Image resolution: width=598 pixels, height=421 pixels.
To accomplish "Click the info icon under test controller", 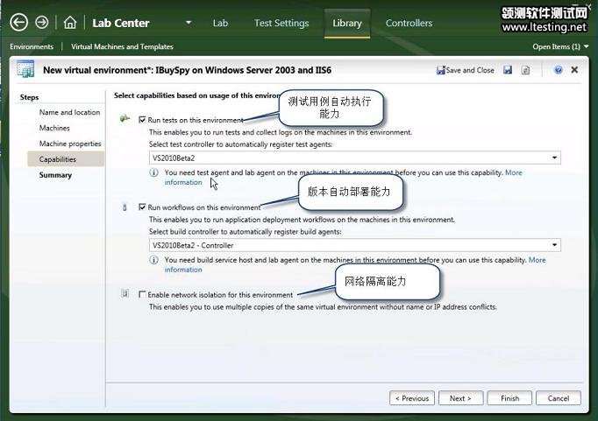I will (x=154, y=173).
